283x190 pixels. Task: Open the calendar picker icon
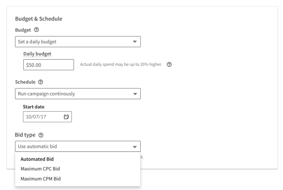pyautogui.click(x=66, y=117)
